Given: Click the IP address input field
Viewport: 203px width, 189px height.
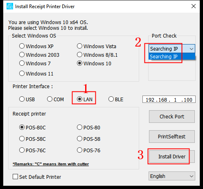Looking at the screenshot, I should point(169,100).
